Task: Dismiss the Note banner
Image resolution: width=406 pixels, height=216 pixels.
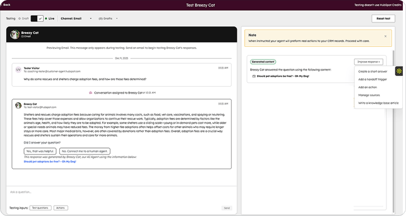Action: point(385,36)
